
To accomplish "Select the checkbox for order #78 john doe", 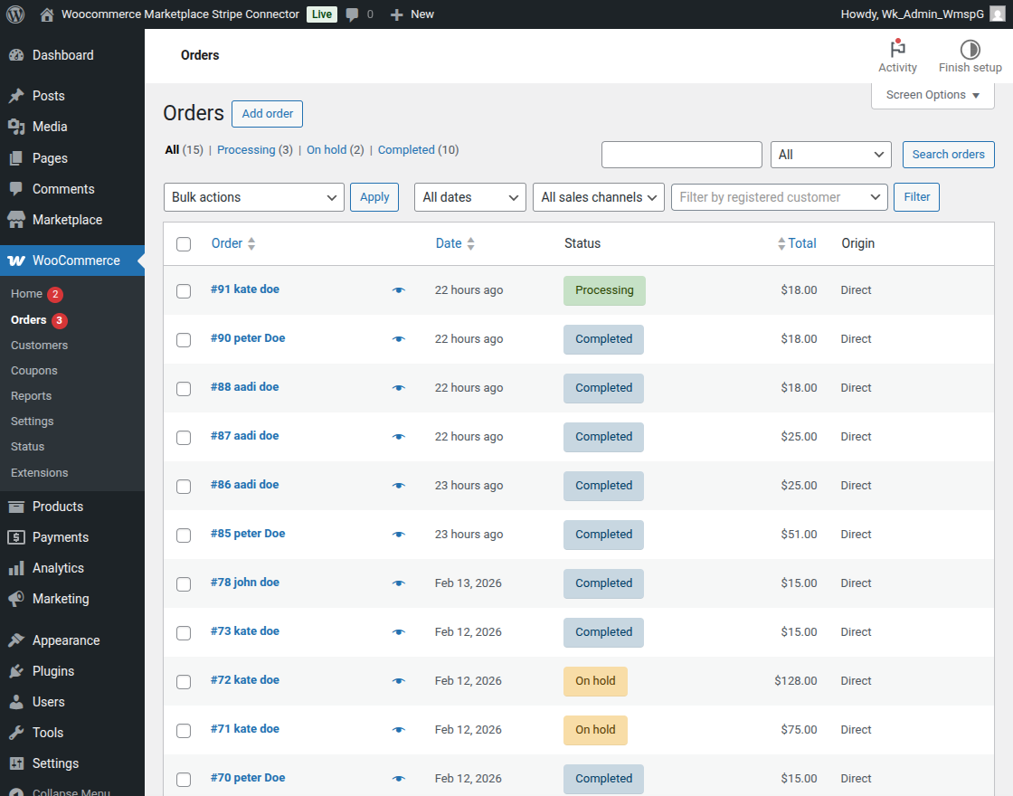I will tap(184, 584).
